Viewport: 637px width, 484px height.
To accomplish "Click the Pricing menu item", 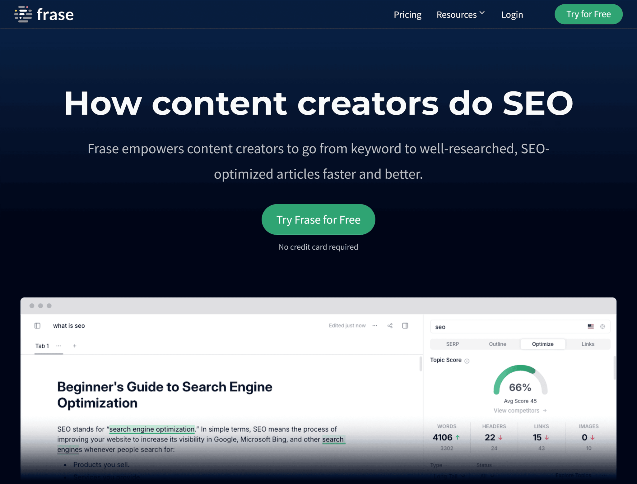I will (x=407, y=14).
